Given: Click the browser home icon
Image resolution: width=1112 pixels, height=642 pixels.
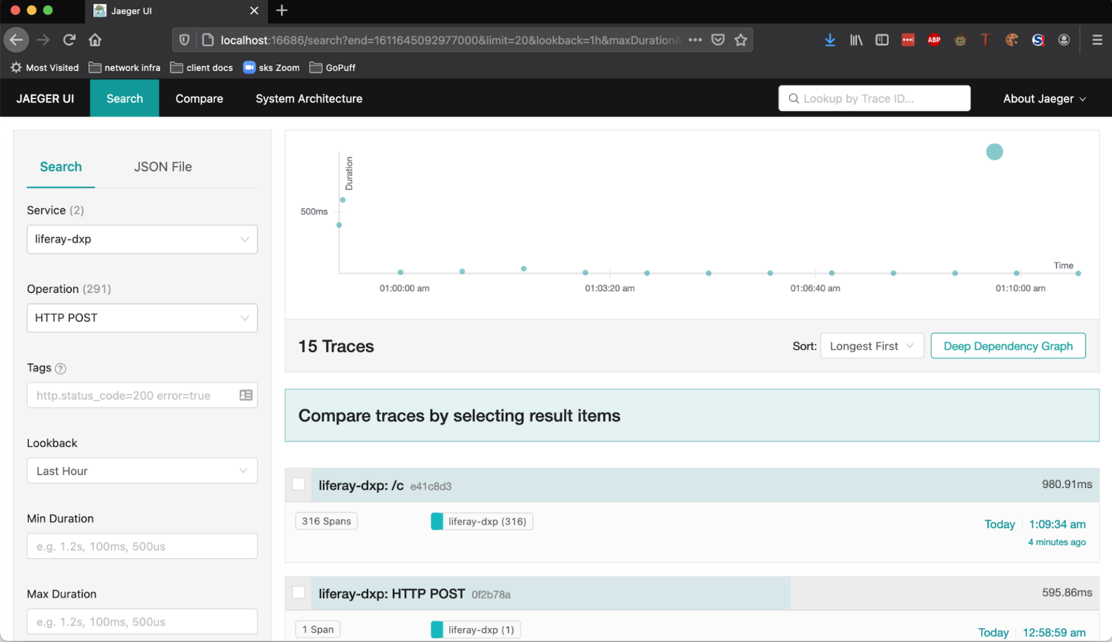Looking at the screenshot, I should [95, 40].
